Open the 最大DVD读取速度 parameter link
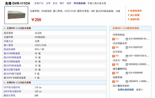 [x=12, y=57]
